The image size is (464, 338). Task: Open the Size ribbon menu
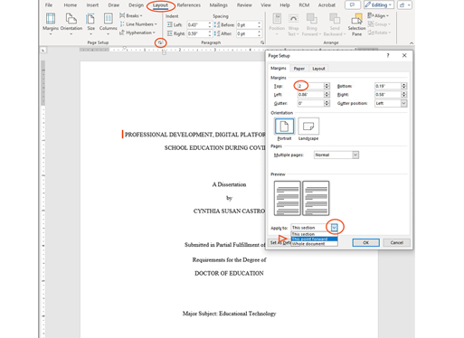pyautogui.click(x=90, y=23)
